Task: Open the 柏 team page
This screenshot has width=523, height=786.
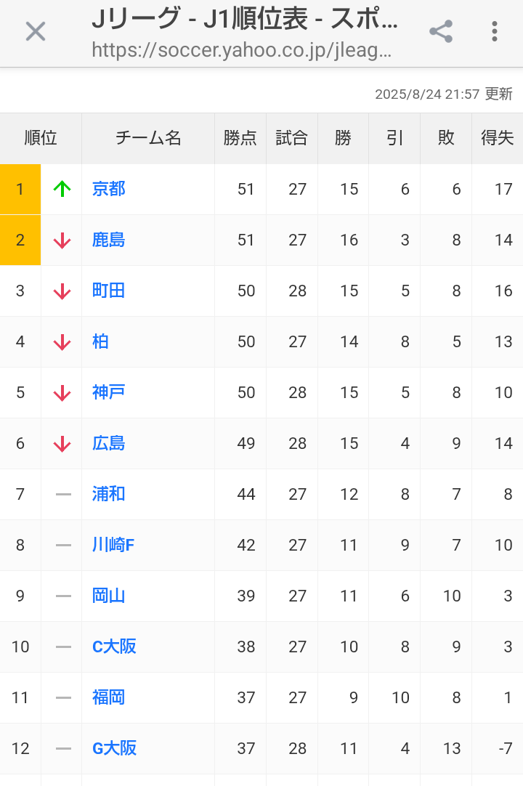Action: click(x=100, y=341)
